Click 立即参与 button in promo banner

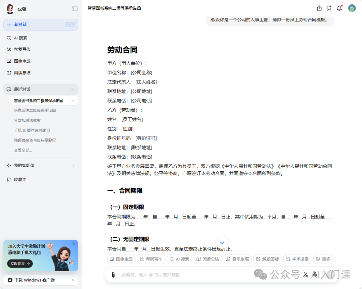tap(20, 264)
